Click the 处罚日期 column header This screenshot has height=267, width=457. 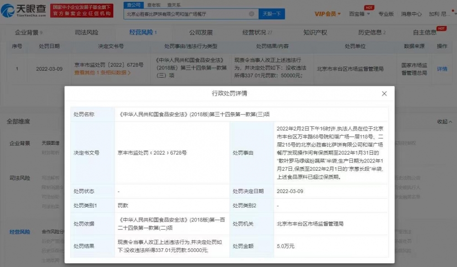tap(49, 46)
